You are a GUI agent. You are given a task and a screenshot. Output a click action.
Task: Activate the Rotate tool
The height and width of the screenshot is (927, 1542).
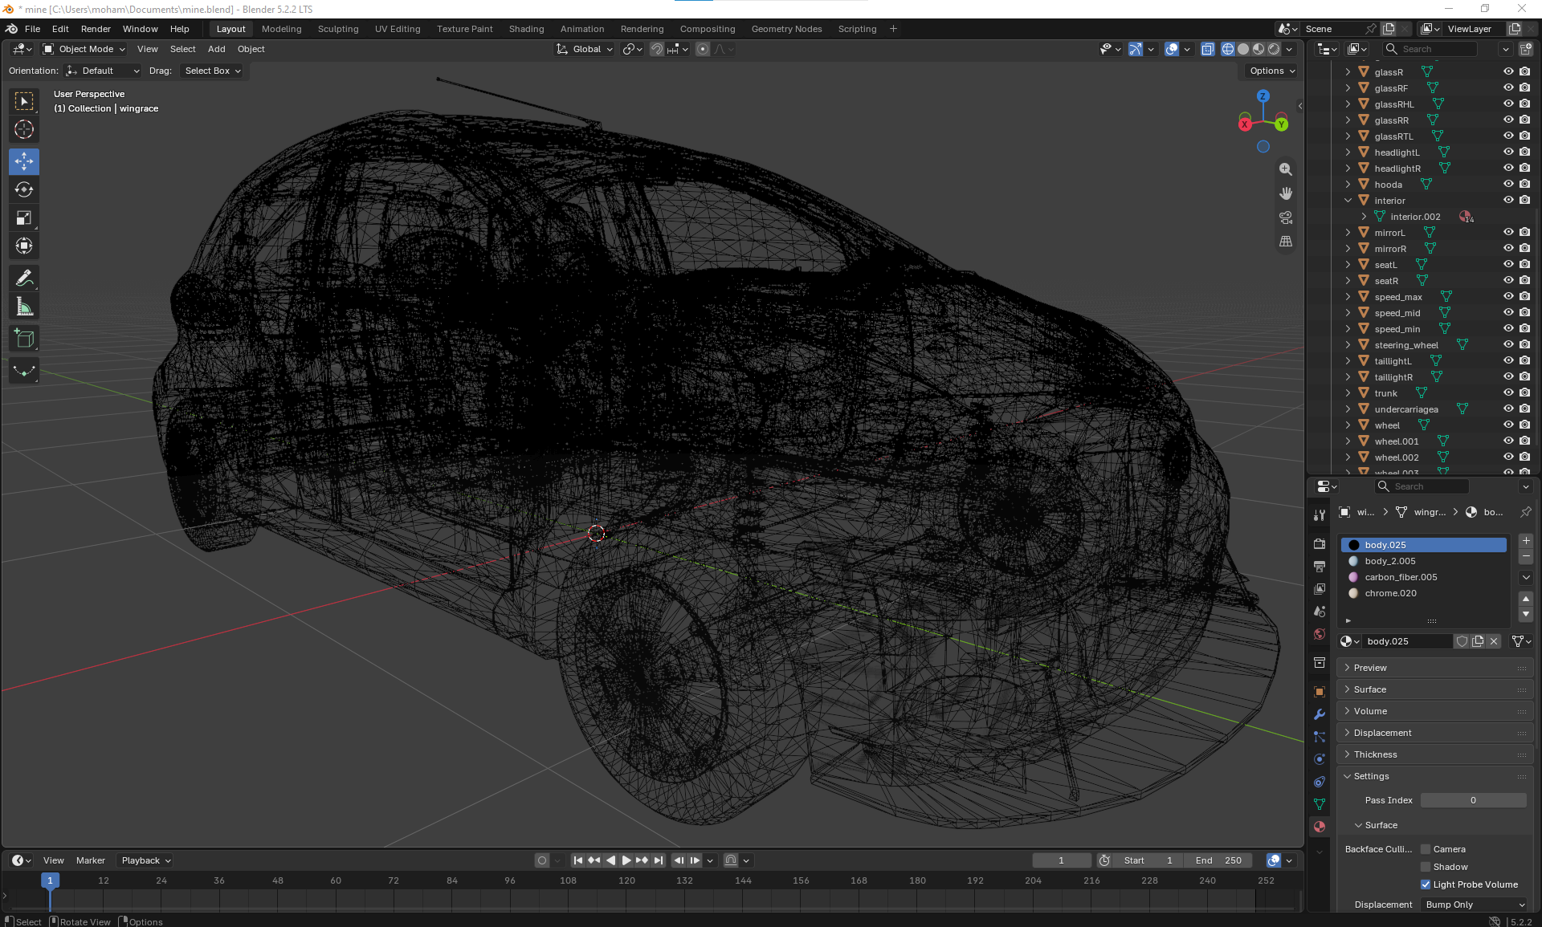(x=24, y=189)
